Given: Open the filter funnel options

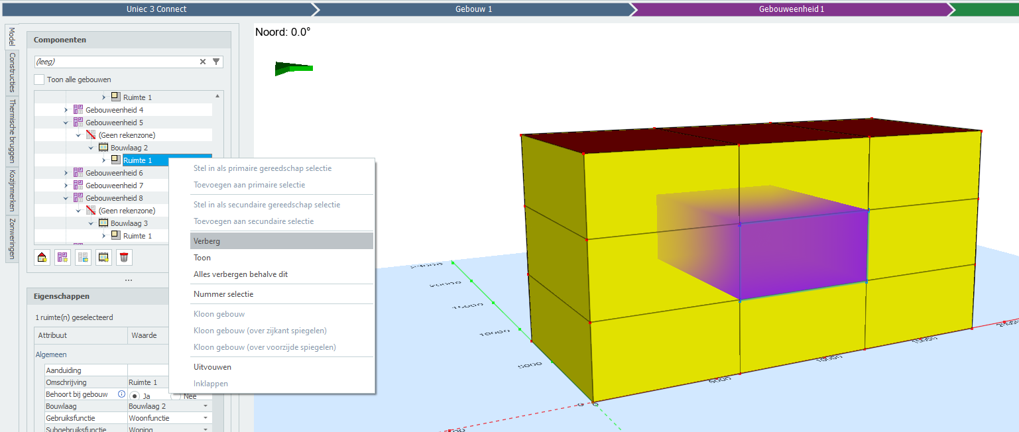Looking at the screenshot, I should pos(216,62).
